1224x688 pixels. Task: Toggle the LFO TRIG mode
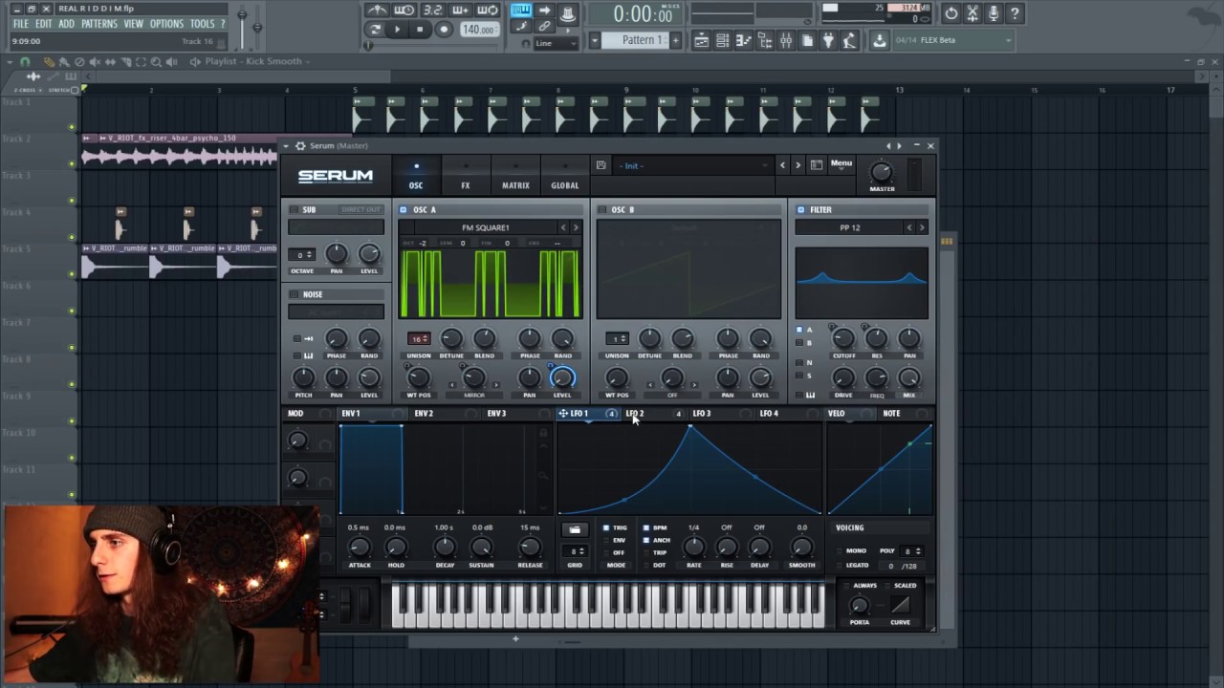click(x=606, y=527)
